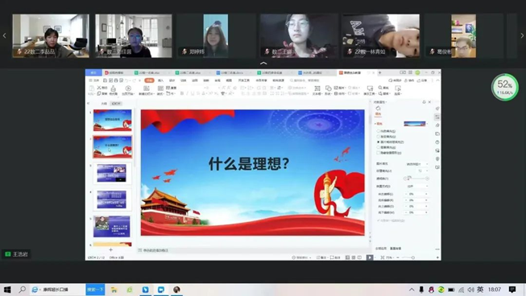Switch to the 插入 ribbon tab
526x296 pixels.
[x=160, y=80]
